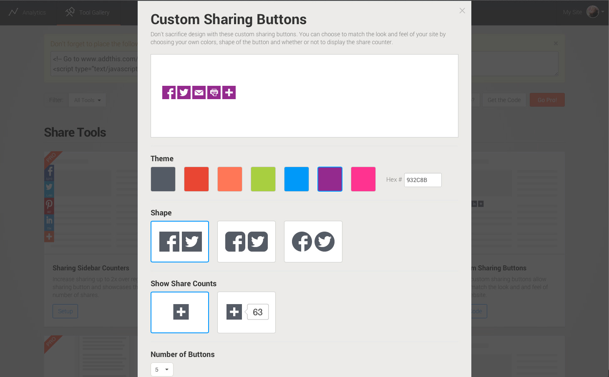Open the Number of Buttons dropdown
The width and height of the screenshot is (609, 377).
[x=162, y=370]
